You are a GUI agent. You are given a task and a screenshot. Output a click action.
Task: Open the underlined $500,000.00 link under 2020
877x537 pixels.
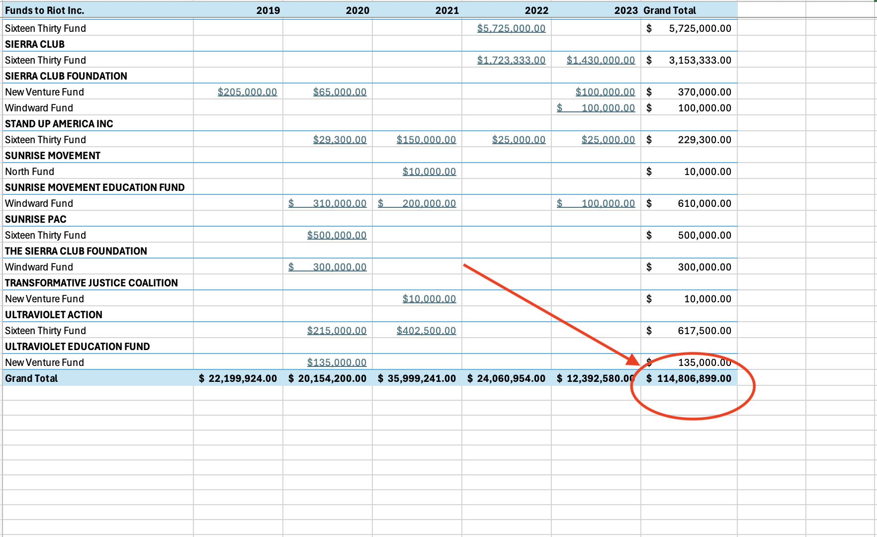pyautogui.click(x=337, y=235)
